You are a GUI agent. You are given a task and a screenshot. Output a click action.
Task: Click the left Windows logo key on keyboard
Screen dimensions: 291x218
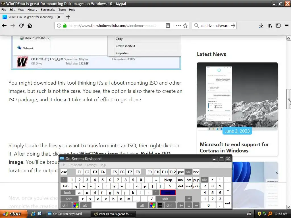[76, 206]
